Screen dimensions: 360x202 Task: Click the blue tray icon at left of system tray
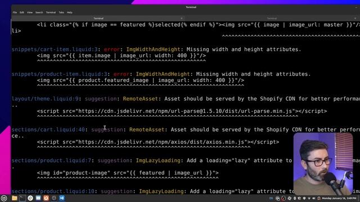pos(271,198)
